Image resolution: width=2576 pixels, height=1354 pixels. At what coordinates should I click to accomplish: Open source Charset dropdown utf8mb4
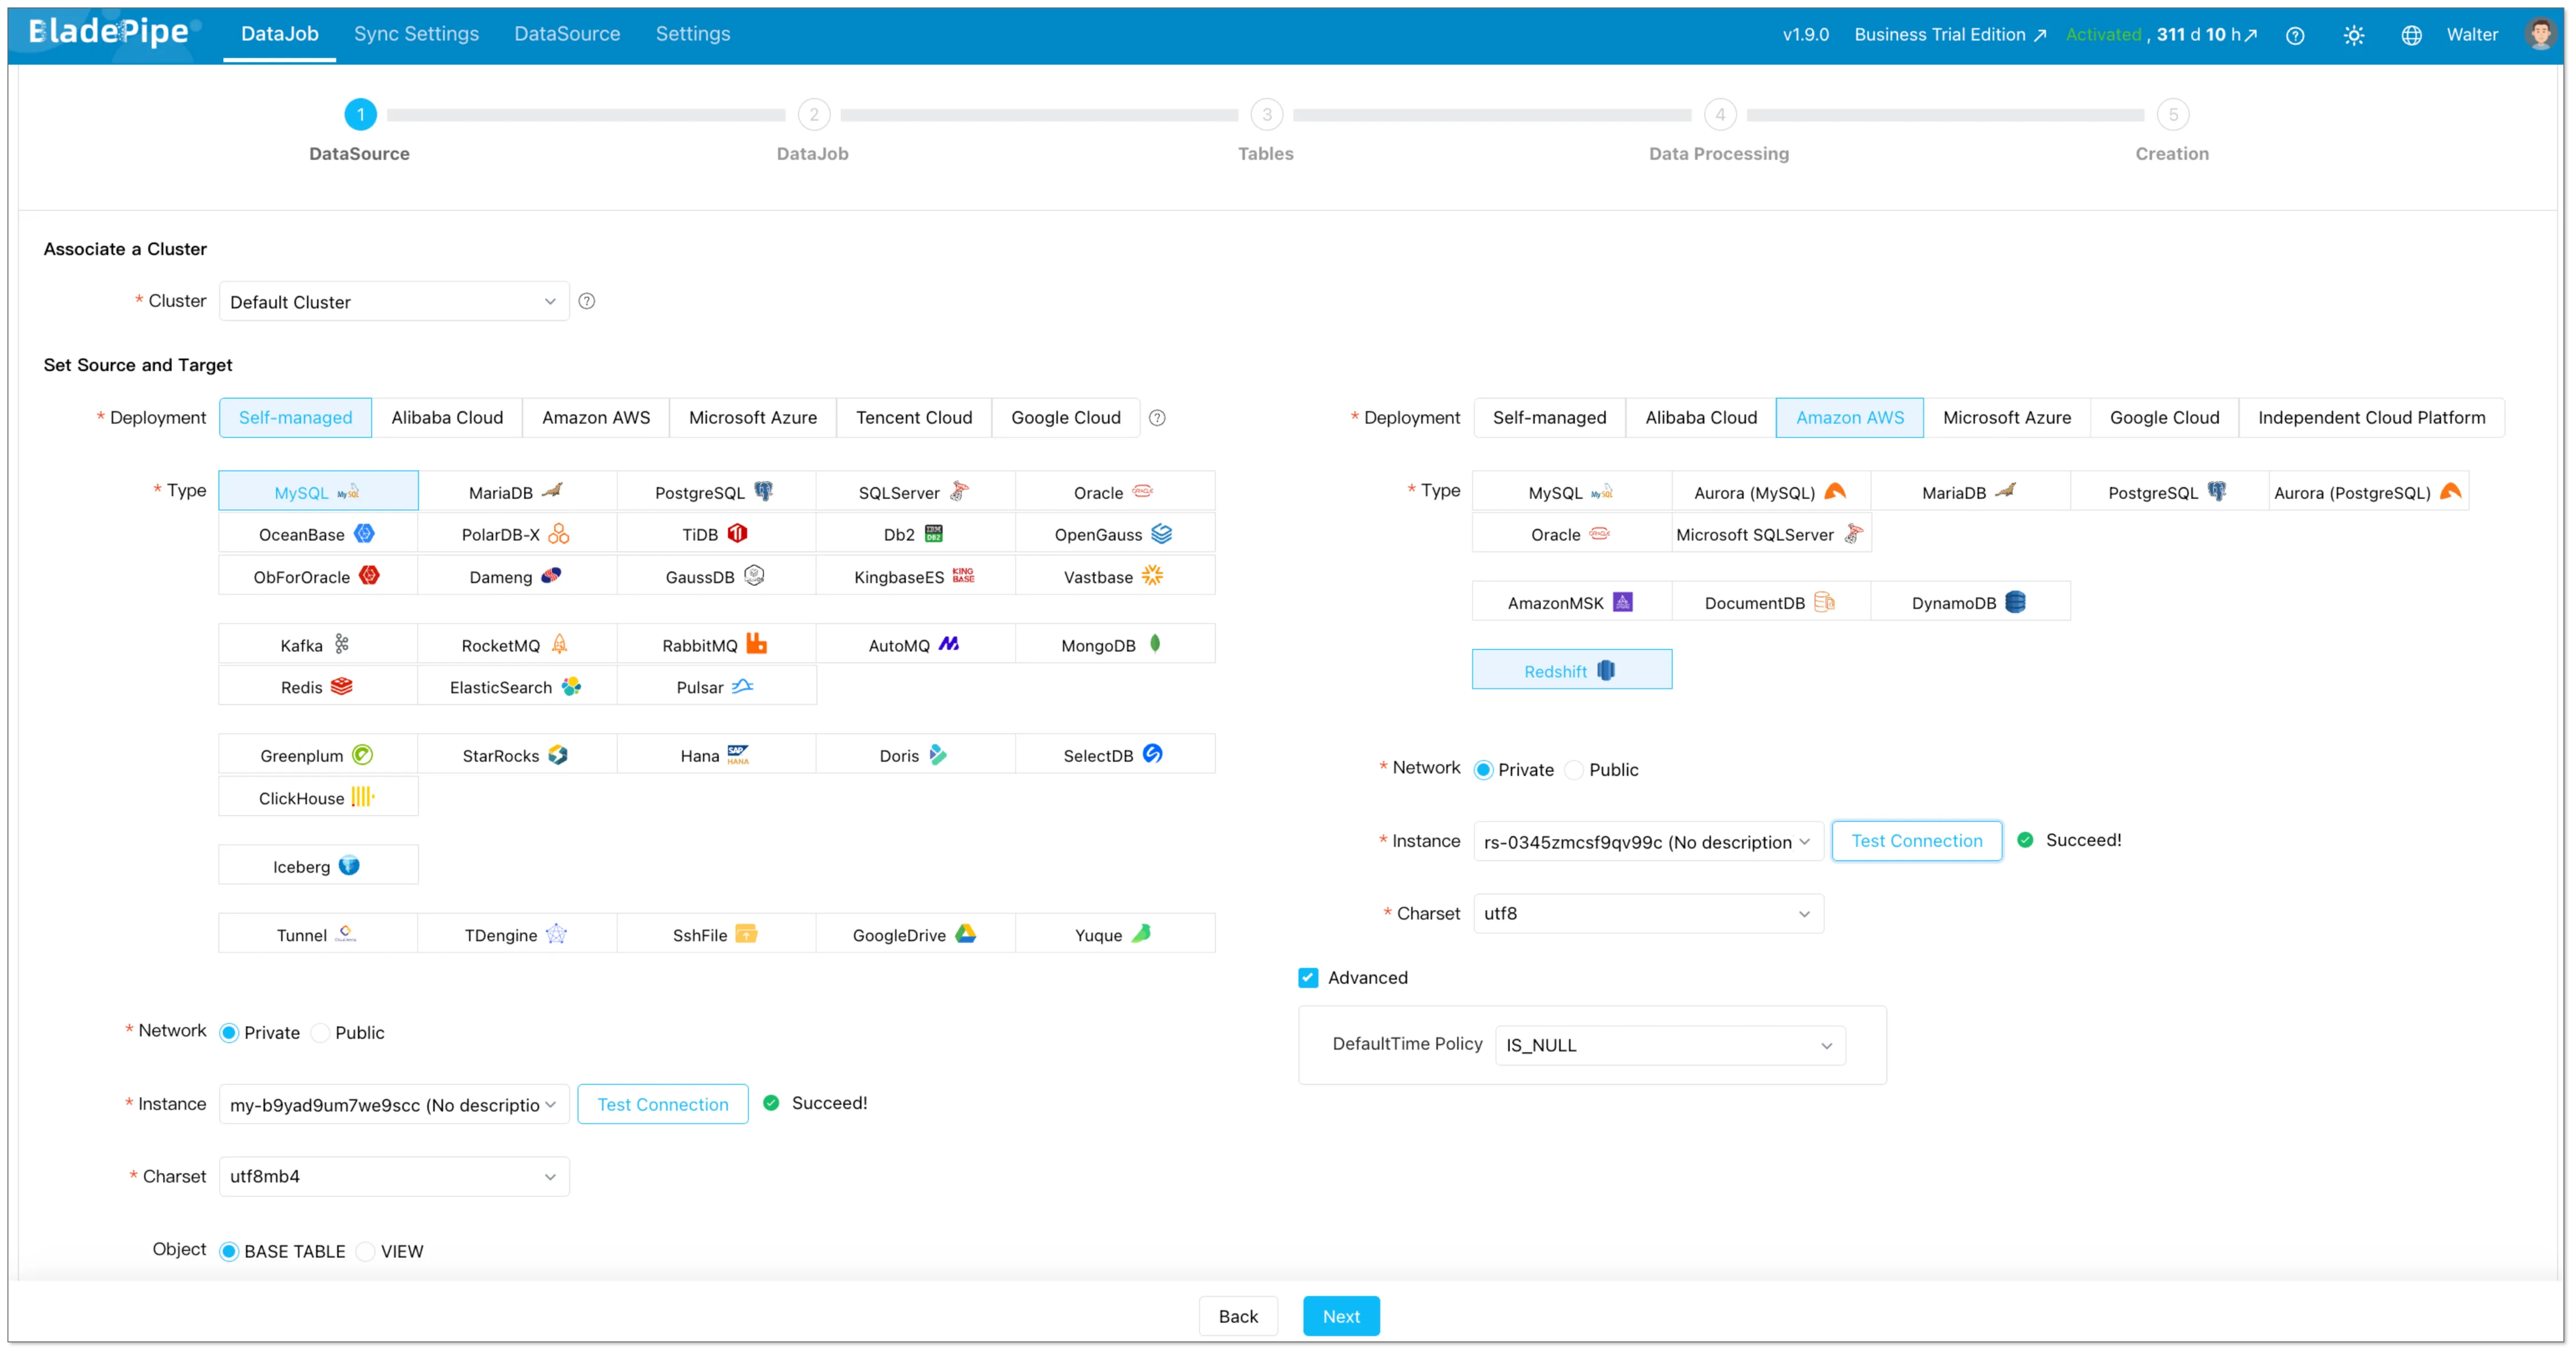click(x=394, y=1176)
